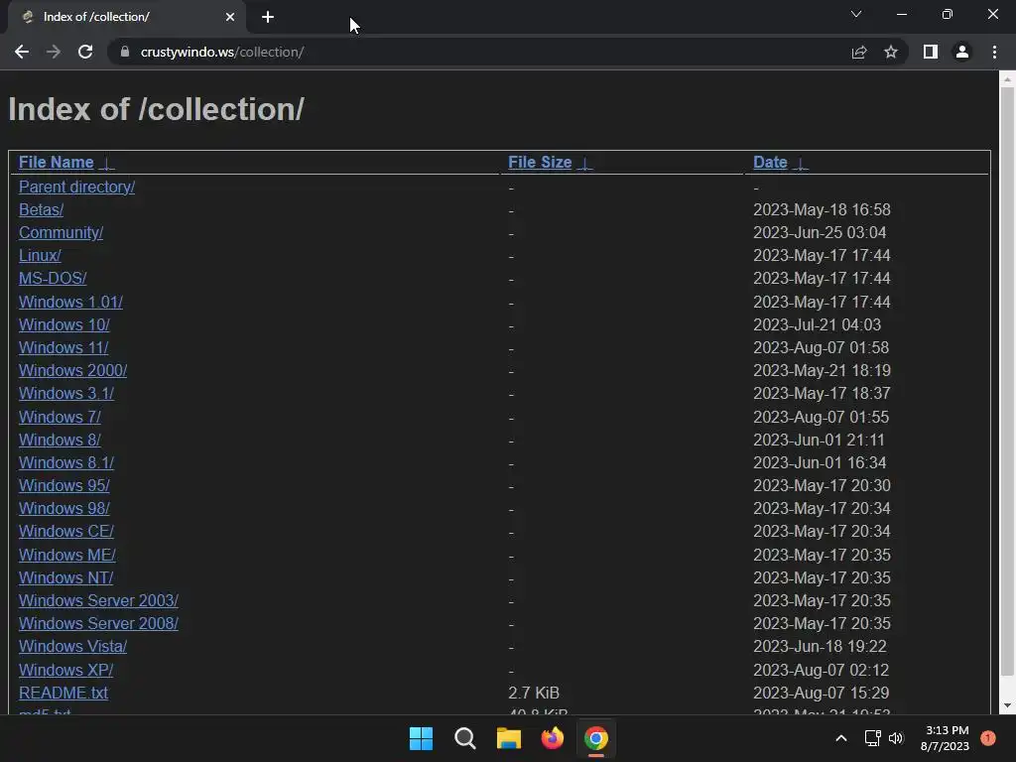Open File Explorer from taskbar

[509, 738]
